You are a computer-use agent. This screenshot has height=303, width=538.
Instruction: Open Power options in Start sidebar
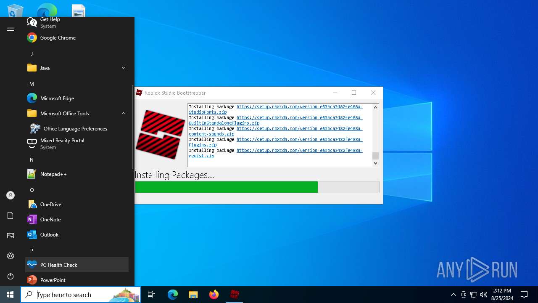coord(11,276)
